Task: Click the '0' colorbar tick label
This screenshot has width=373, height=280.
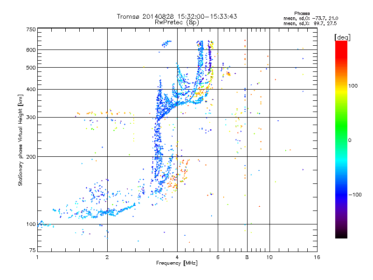Action: pyautogui.click(x=350, y=140)
